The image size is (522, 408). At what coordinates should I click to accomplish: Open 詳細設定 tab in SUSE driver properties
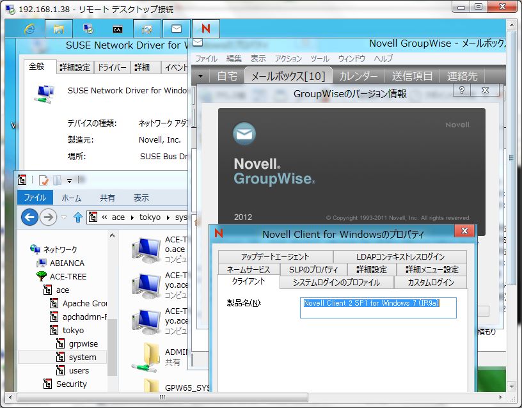pyautogui.click(x=75, y=68)
